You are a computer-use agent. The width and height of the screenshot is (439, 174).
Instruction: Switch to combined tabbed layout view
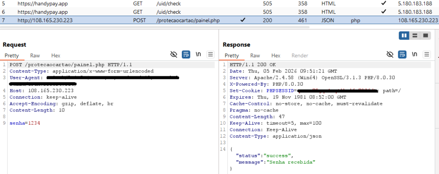425,35
